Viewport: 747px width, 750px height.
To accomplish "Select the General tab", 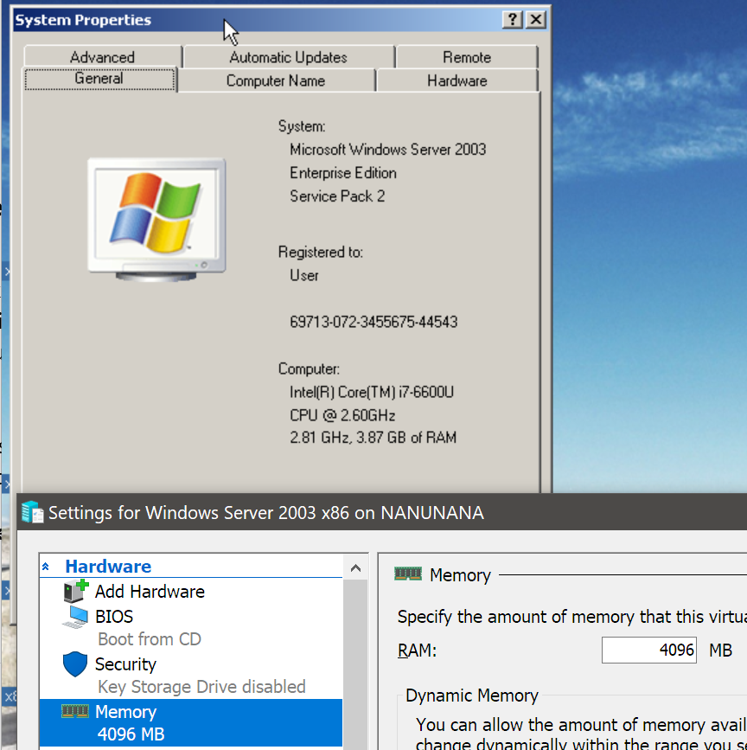I will pos(99,79).
